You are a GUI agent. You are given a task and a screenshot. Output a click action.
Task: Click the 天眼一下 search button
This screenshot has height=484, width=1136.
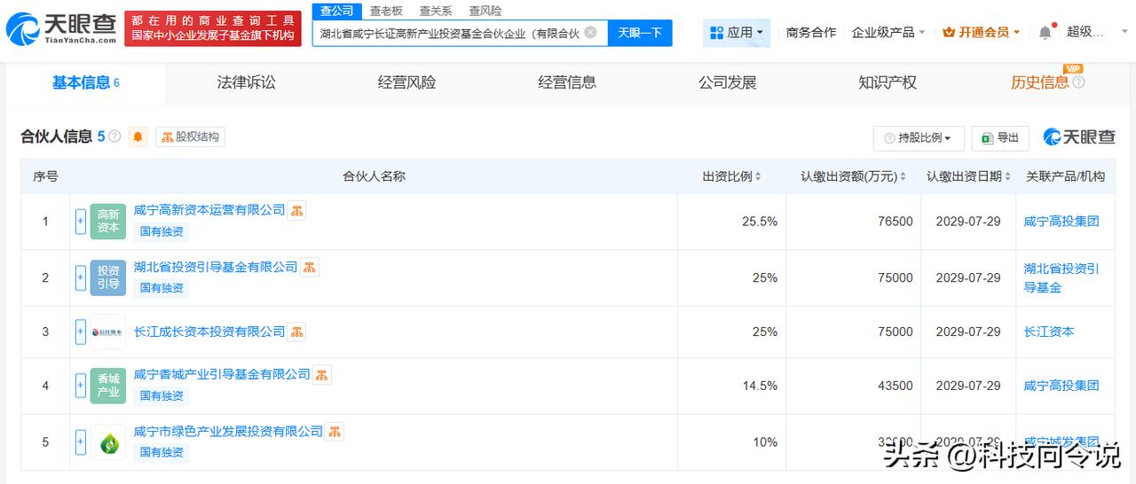(x=640, y=33)
